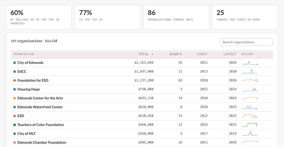Click the 60% top 10 grantees card
The width and height of the screenshot is (284, 147).
coord(39,17)
